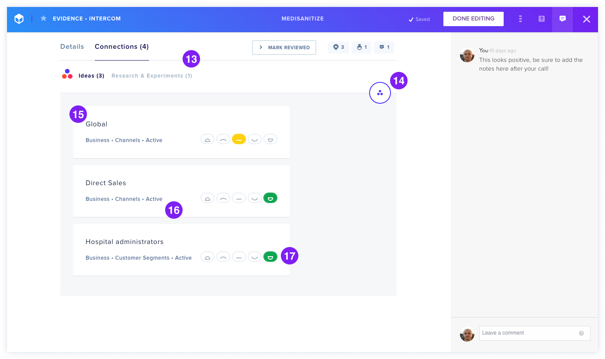
Task: Switch to the Details tab
Action: point(72,47)
